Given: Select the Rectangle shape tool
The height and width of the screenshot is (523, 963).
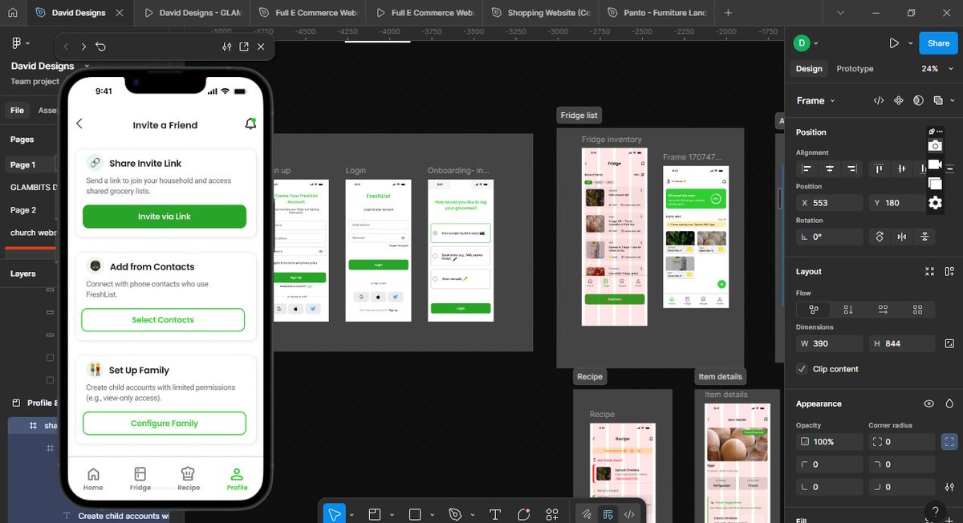Looking at the screenshot, I should pyautogui.click(x=415, y=514).
